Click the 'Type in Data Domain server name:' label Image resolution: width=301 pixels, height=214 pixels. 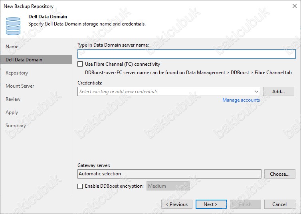(x=113, y=45)
